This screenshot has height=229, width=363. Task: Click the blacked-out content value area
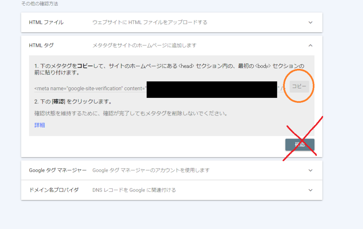(212, 89)
